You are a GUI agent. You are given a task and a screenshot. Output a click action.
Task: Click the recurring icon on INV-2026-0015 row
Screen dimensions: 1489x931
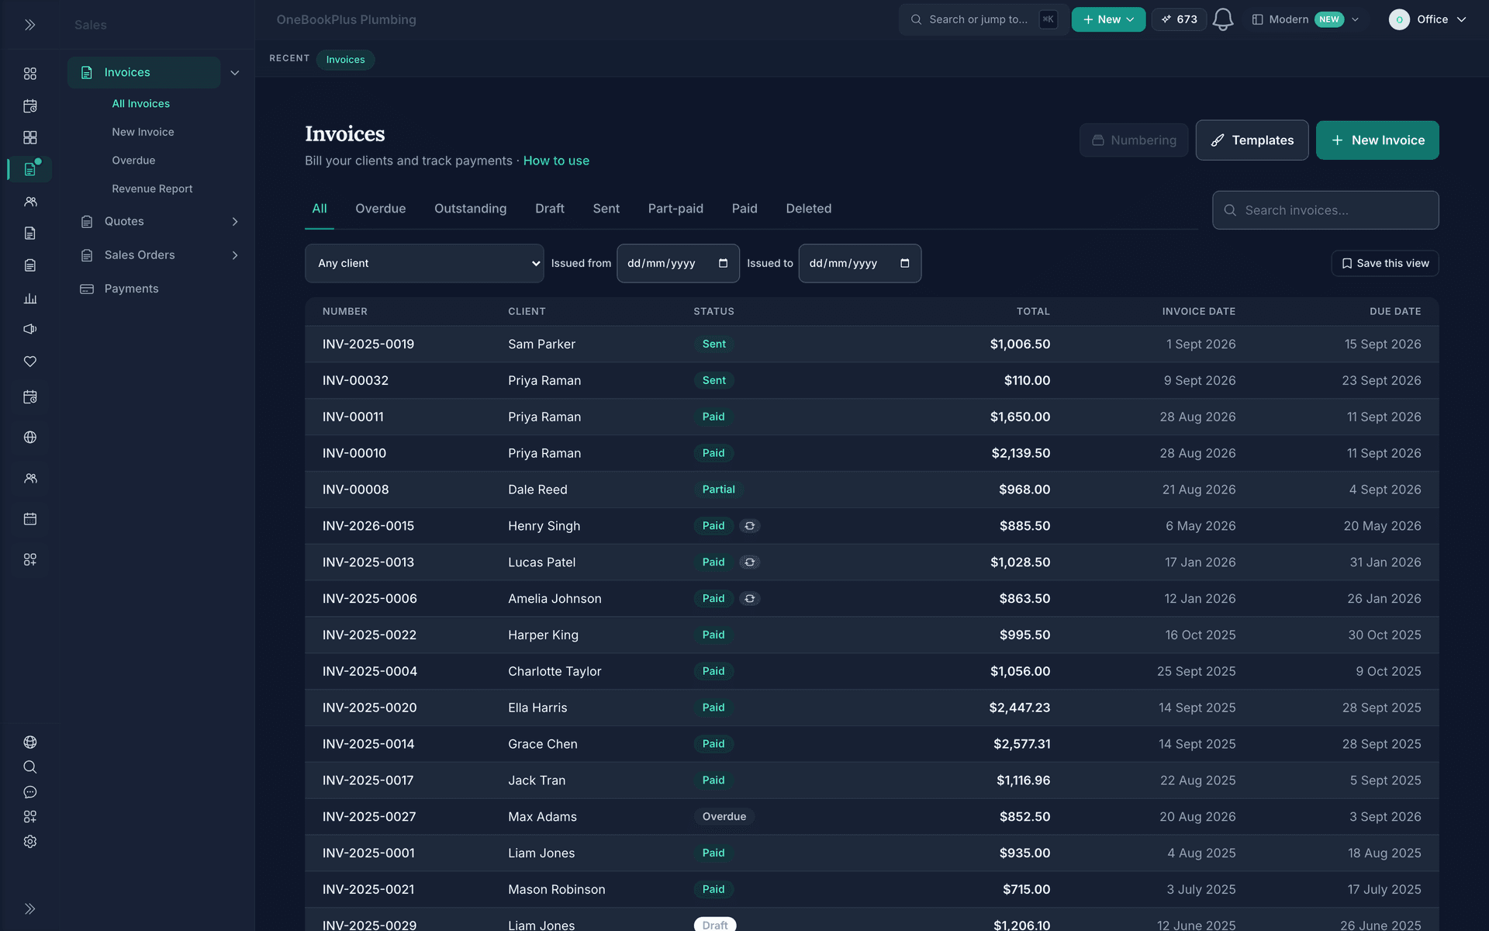click(x=749, y=526)
